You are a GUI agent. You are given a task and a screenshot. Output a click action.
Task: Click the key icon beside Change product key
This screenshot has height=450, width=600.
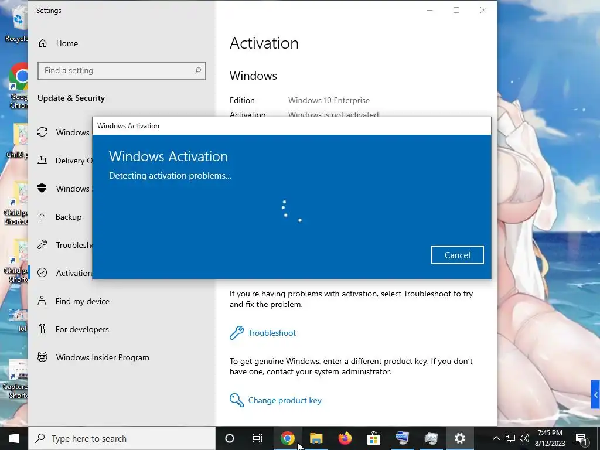[237, 400]
